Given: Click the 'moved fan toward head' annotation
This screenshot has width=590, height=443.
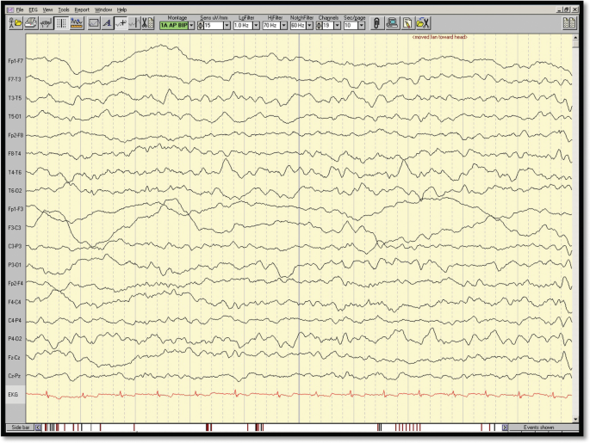Looking at the screenshot, I should (x=439, y=37).
